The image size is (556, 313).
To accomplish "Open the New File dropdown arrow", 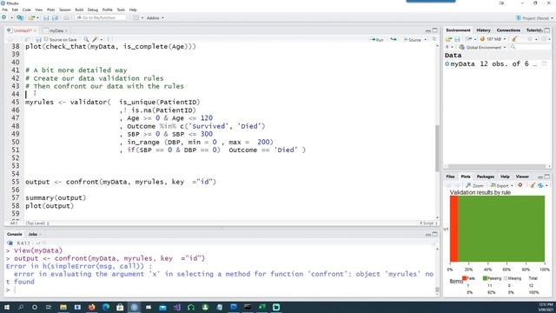I will click(11, 17).
